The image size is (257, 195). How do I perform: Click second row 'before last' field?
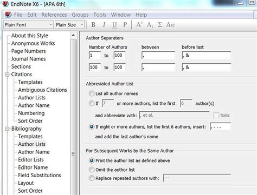tap(206, 67)
